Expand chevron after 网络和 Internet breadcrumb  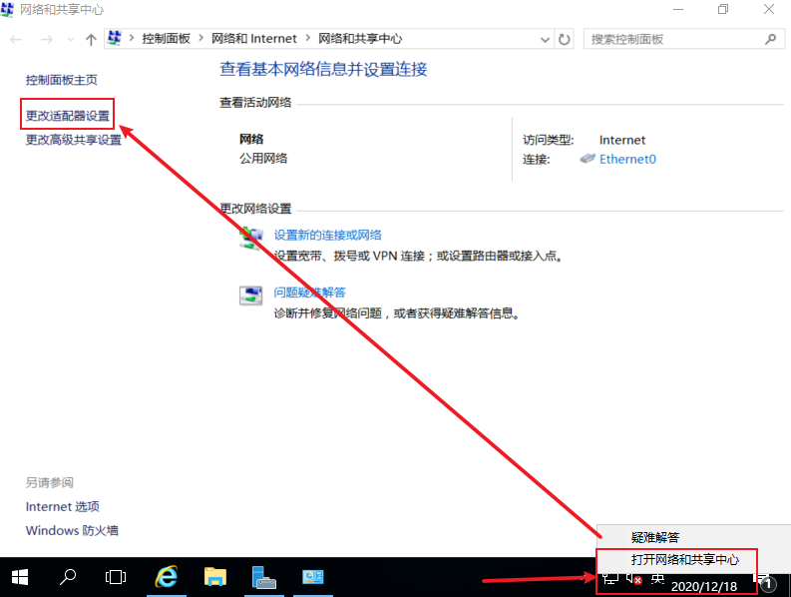pos(308,38)
